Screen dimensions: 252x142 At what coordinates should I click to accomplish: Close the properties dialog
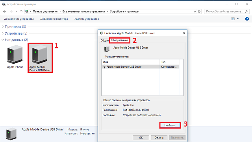point(184,33)
